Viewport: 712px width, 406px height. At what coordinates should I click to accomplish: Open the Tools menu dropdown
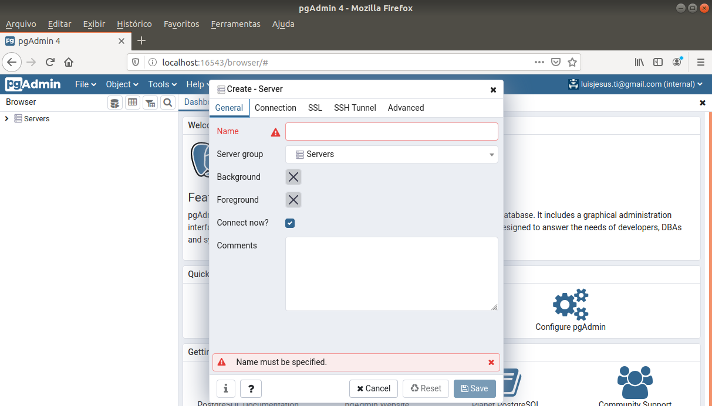[163, 84]
